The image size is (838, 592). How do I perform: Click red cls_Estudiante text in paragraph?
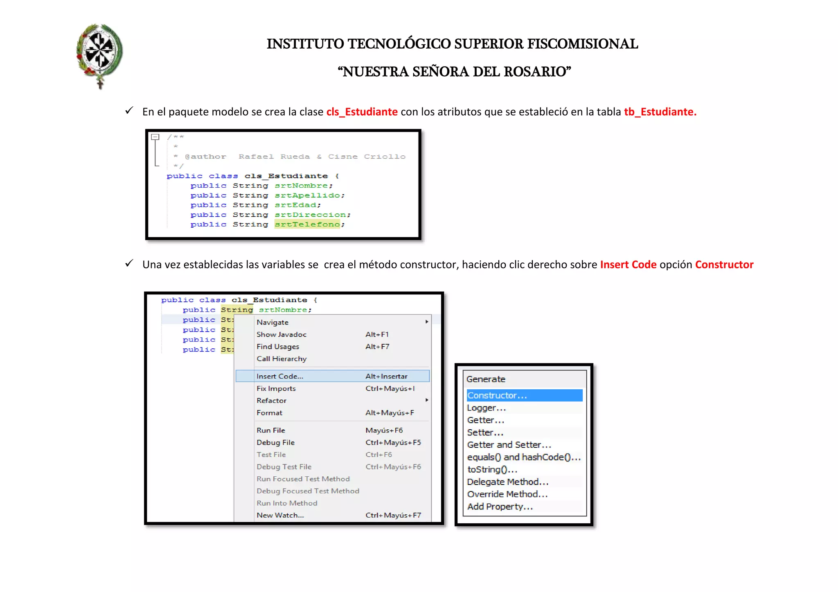pyautogui.click(x=362, y=112)
